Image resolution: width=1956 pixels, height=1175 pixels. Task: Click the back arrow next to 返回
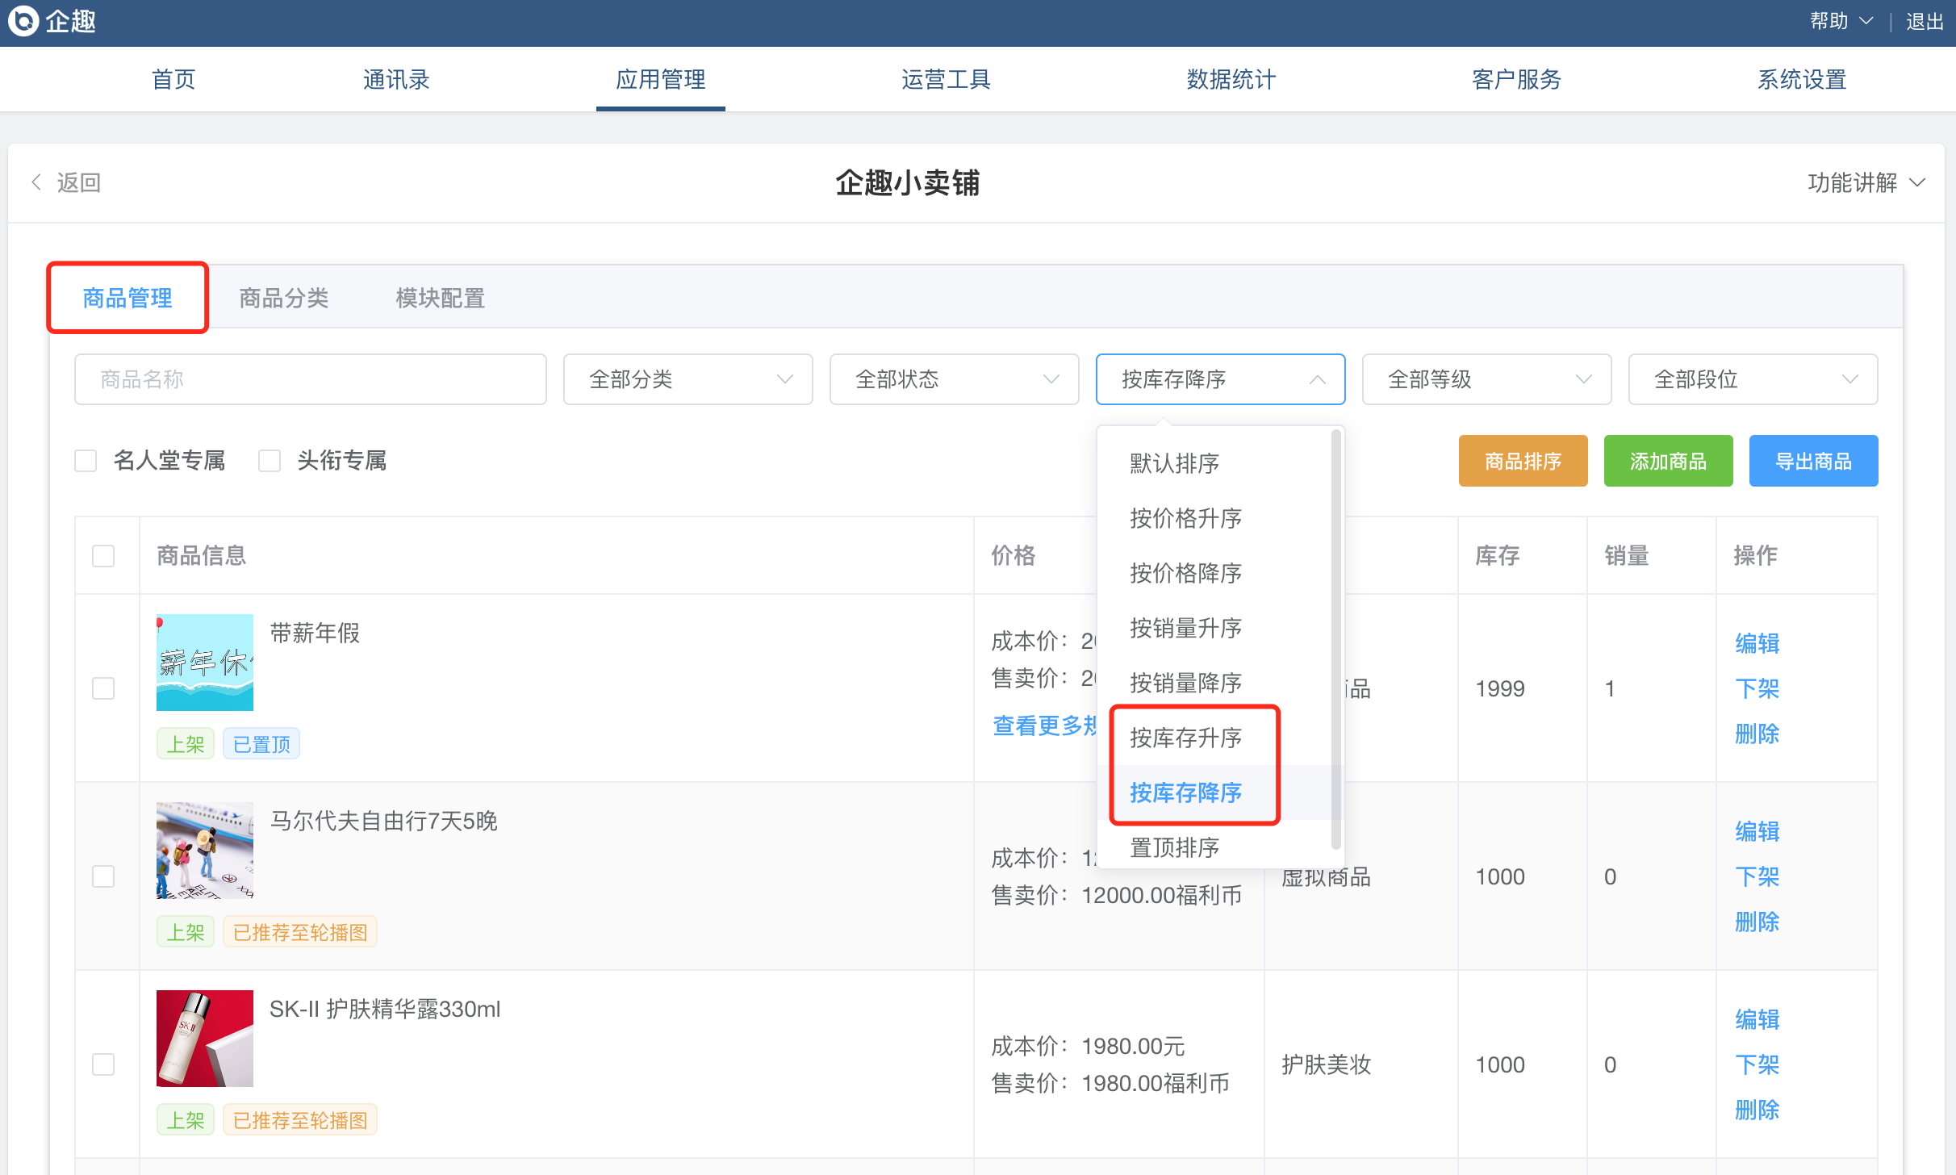coord(36,182)
